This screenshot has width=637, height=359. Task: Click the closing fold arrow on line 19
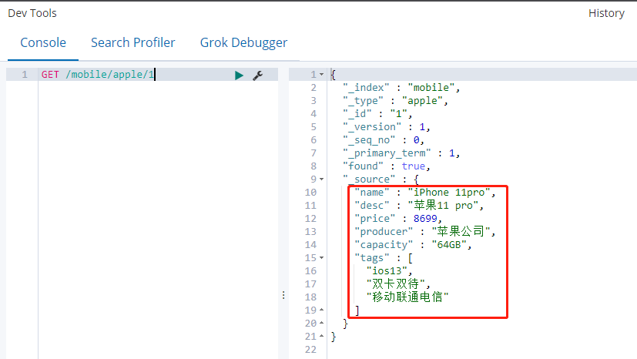[x=321, y=310]
